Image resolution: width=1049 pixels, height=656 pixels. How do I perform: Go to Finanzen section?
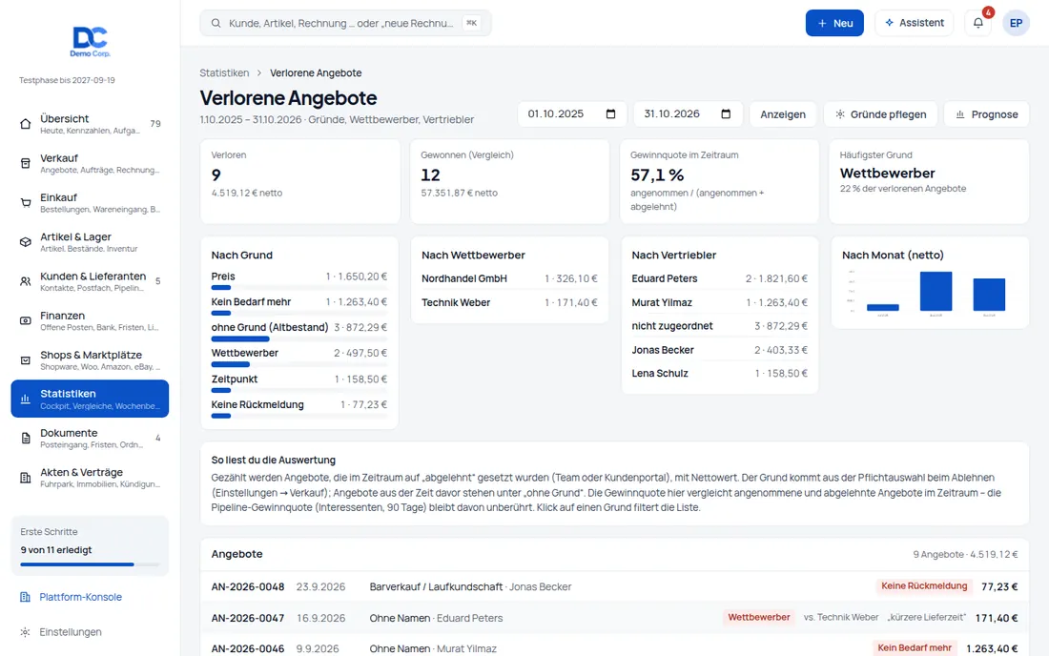click(90, 321)
